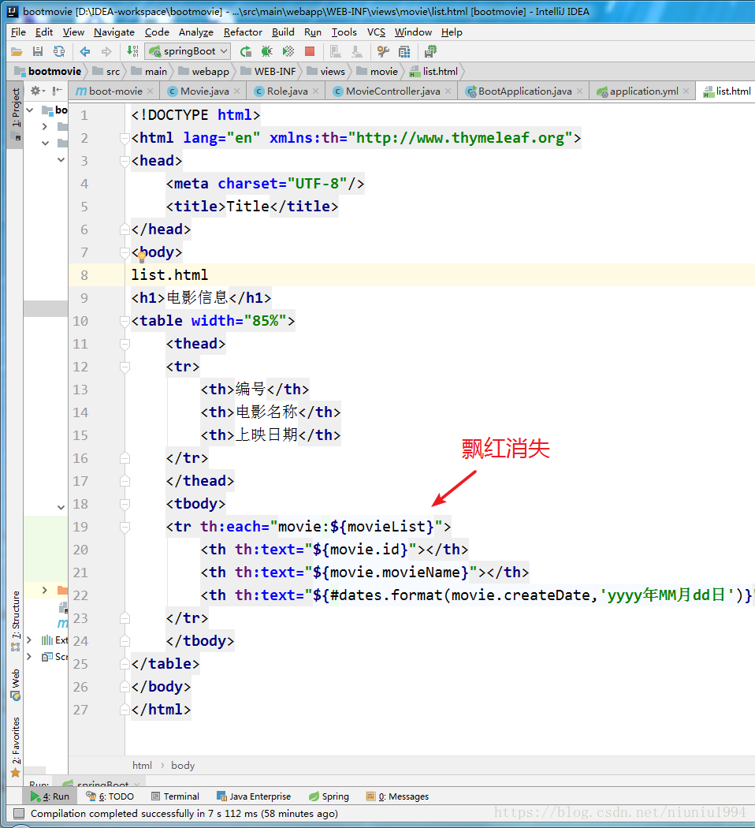This screenshot has height=828, width=755.
Task: Fold the tr th:each on line 19
Action: point(125,527)
